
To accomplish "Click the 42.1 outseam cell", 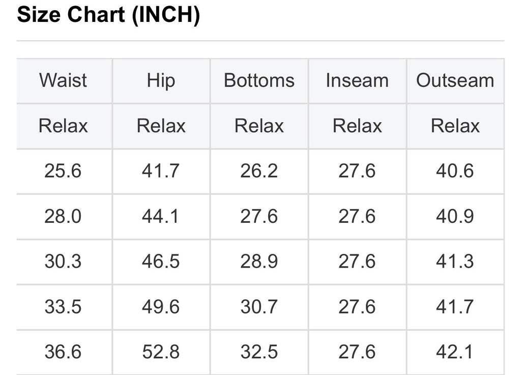I will [455, 352].
